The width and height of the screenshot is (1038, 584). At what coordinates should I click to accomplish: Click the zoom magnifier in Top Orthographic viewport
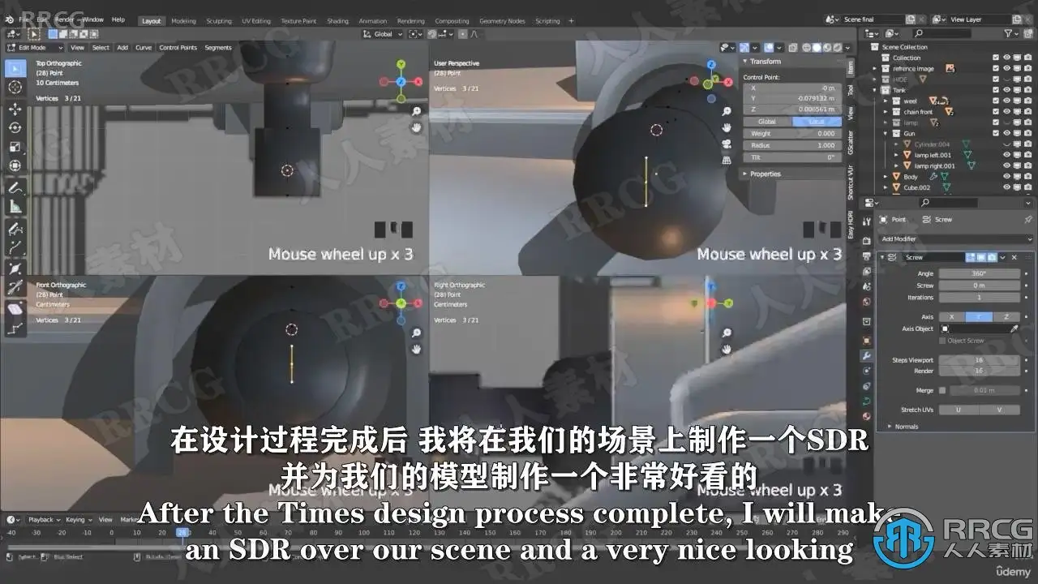(416, 111)
